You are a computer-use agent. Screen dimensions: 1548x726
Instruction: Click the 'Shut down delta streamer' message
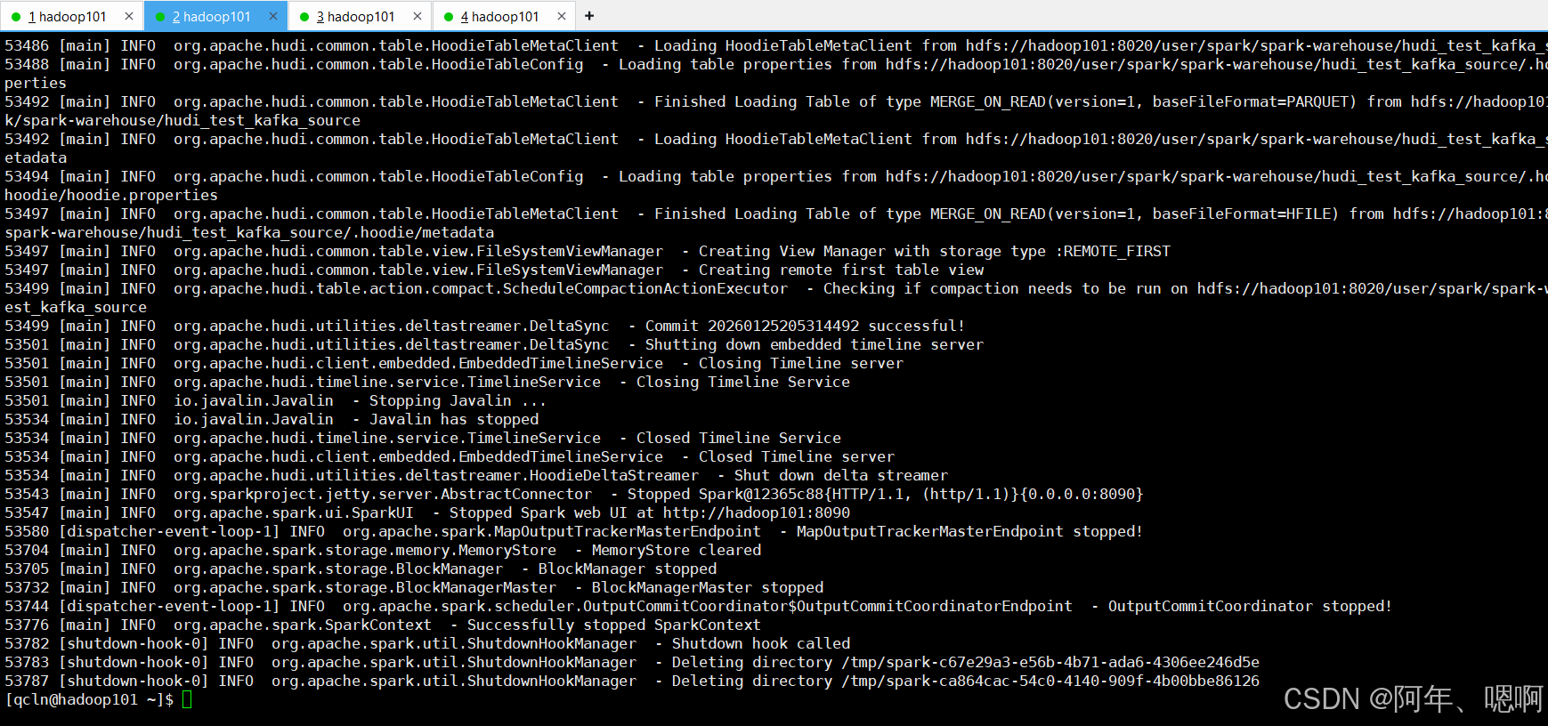pyautogui.click(x=841, y=475)
